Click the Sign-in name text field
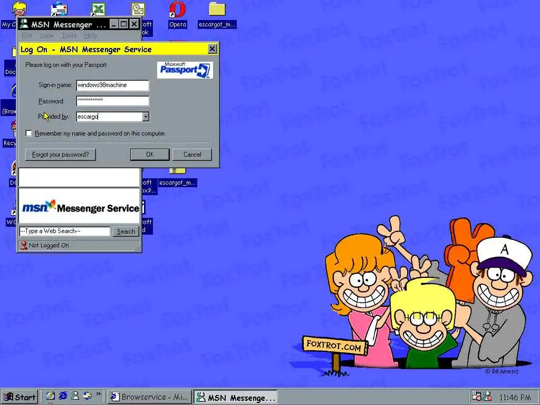Viewport: 540px width, 405px height. point(113,85)
